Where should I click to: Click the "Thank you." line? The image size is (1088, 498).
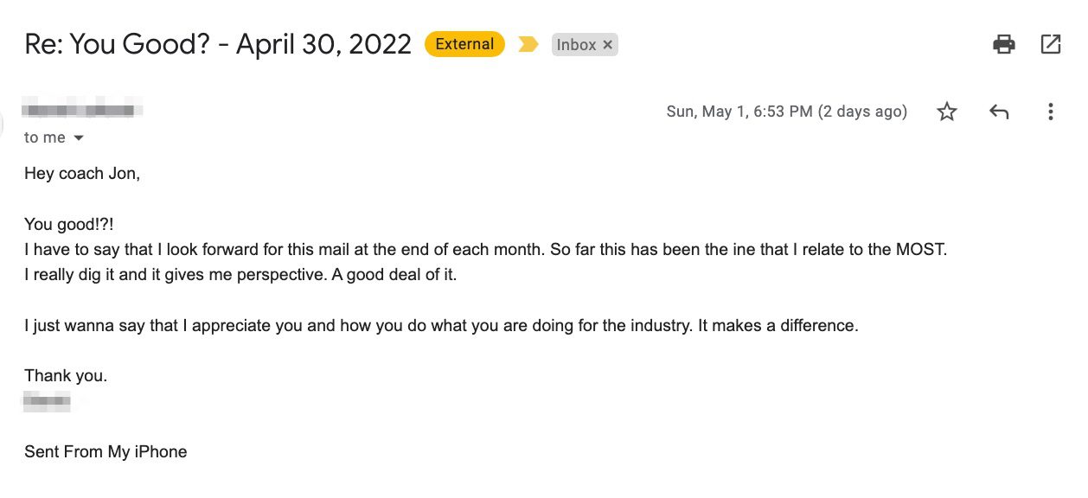(x=66, y=375)
